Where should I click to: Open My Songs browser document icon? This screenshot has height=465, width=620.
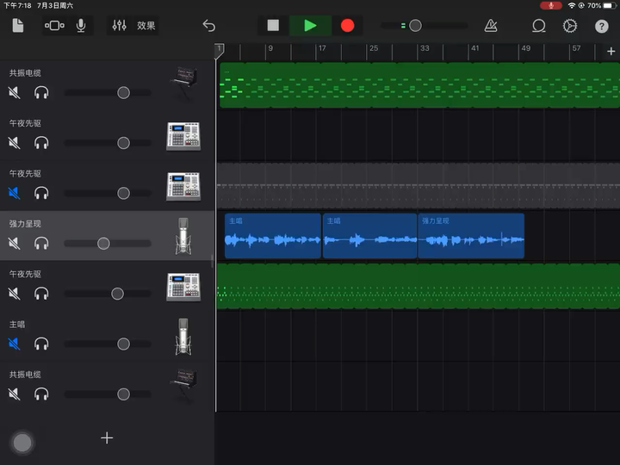point(18,26)
